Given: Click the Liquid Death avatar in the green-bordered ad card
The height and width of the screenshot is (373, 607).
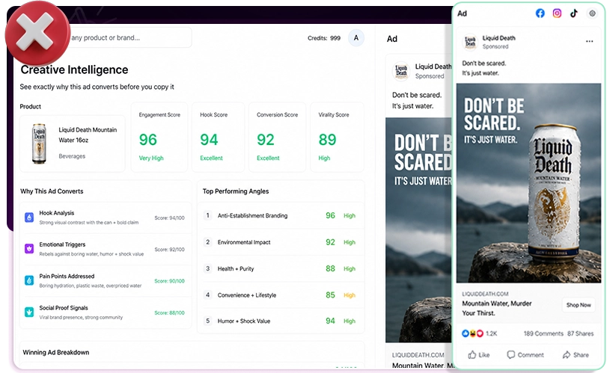Looking at the screenshot, I should pos(470,42).
